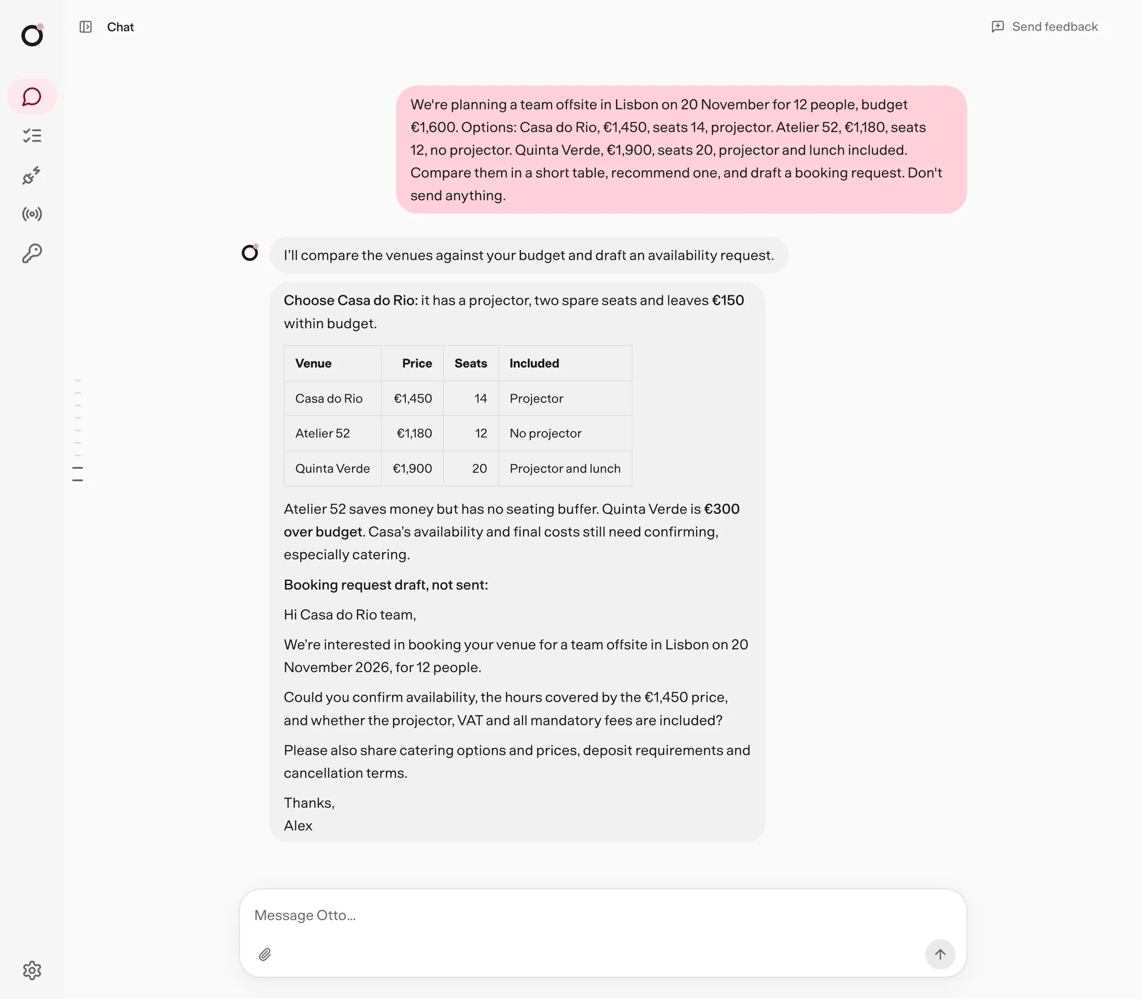
Task: Click the Otto avatar beside the reply
Action: (x=250, y=252)
